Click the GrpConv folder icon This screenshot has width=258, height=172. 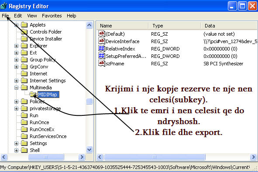pyautogui.click(x=24, y=67)
